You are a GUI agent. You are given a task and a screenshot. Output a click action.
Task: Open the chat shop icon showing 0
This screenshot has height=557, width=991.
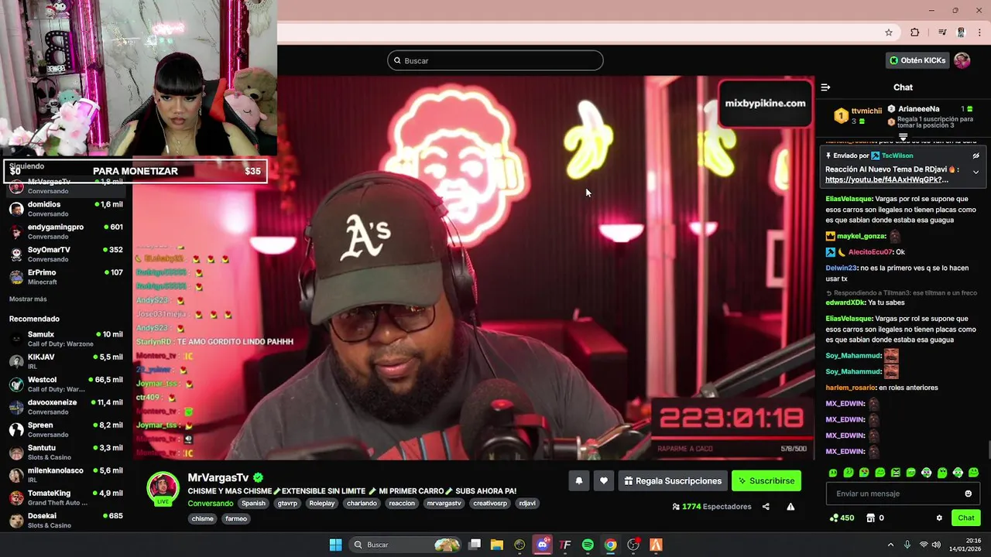[x=875, y=518]
